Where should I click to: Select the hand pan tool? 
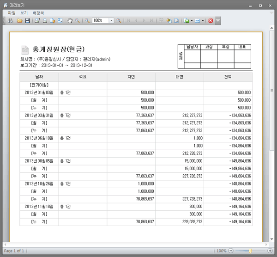point(70,21)
